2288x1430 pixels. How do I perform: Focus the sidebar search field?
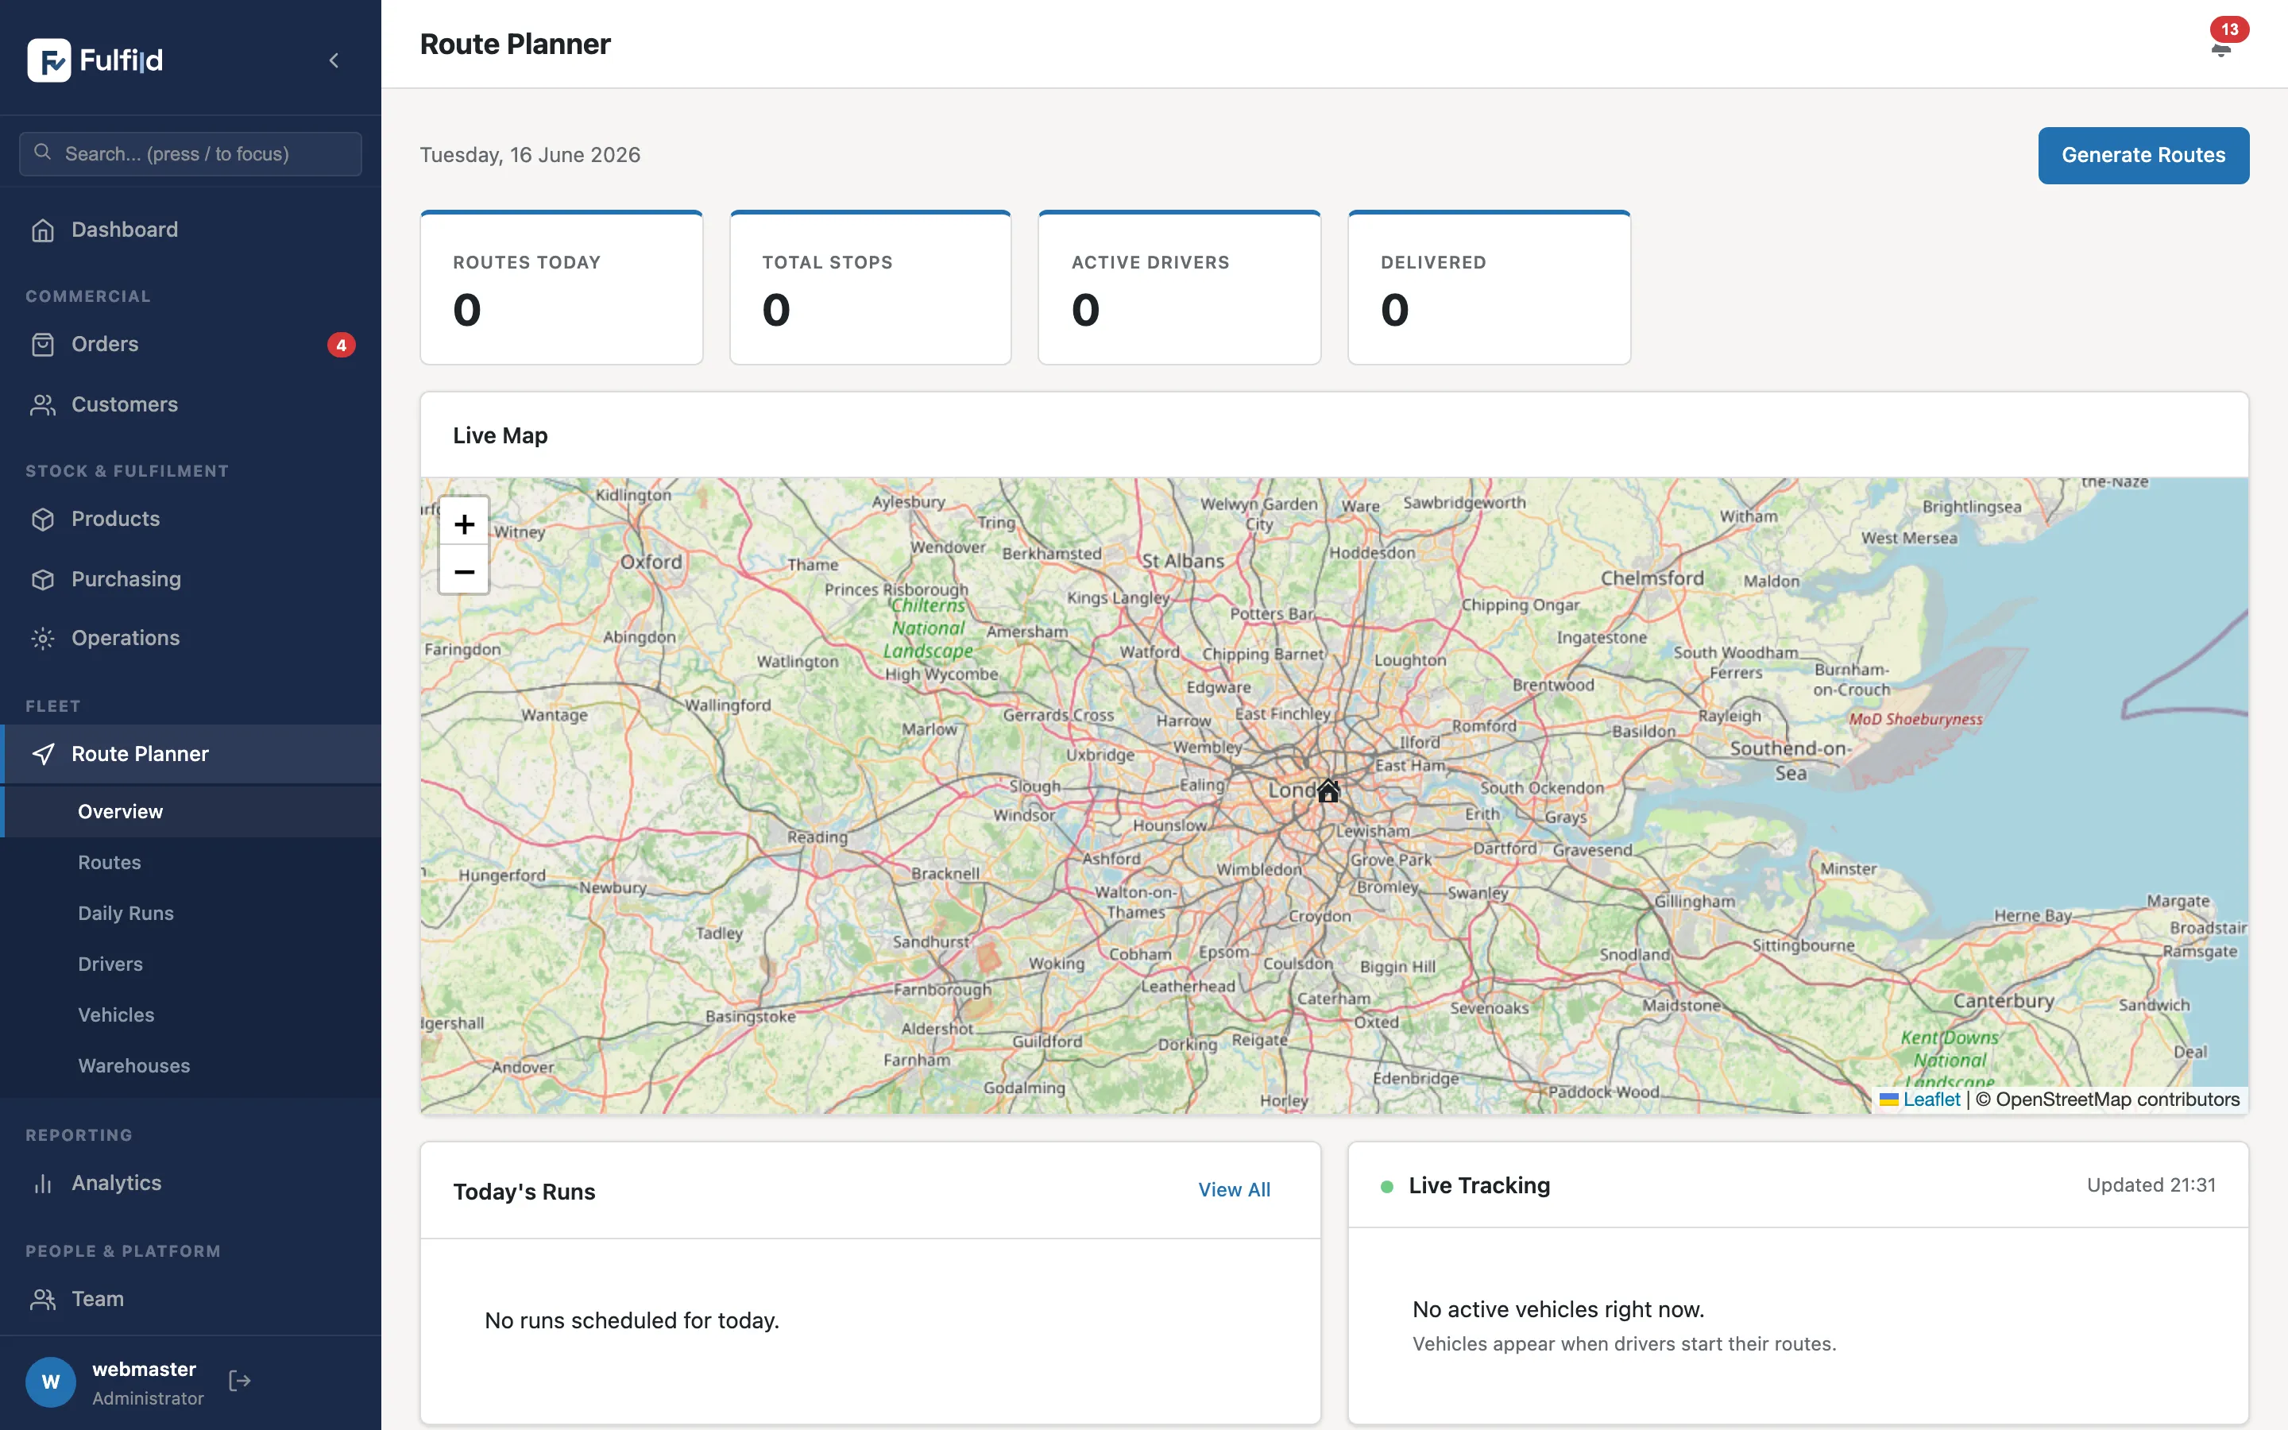pyautogui.click(x=190, y=153)
